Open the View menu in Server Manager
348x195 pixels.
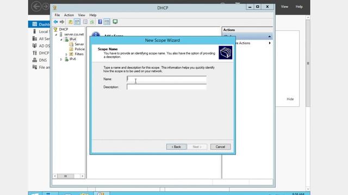(x=284, y=6)
